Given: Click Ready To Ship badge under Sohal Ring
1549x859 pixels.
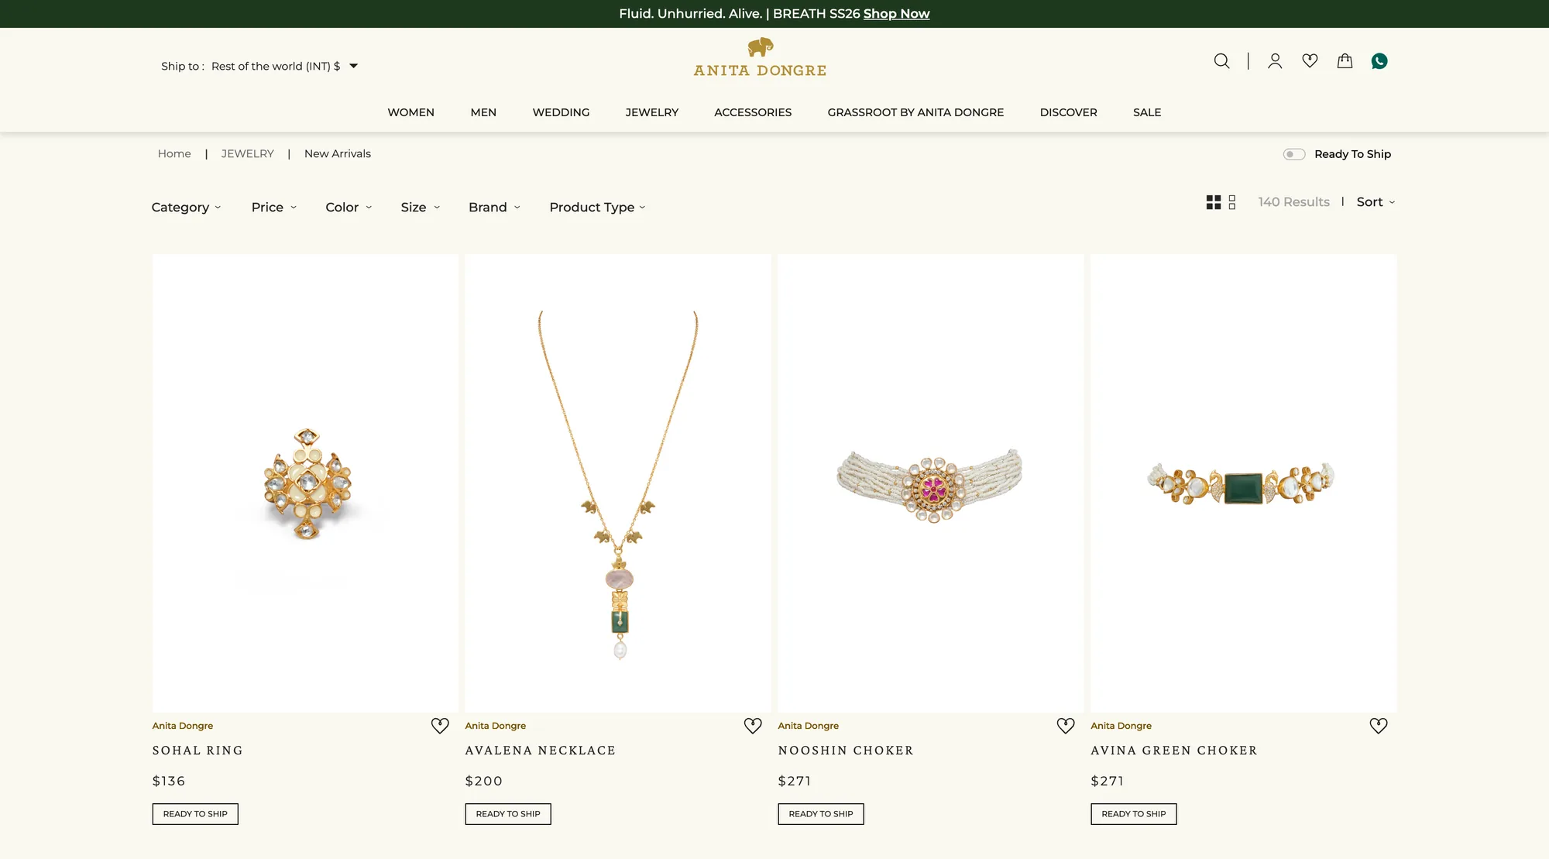Looking at the screenshot, I should (195, 814).
